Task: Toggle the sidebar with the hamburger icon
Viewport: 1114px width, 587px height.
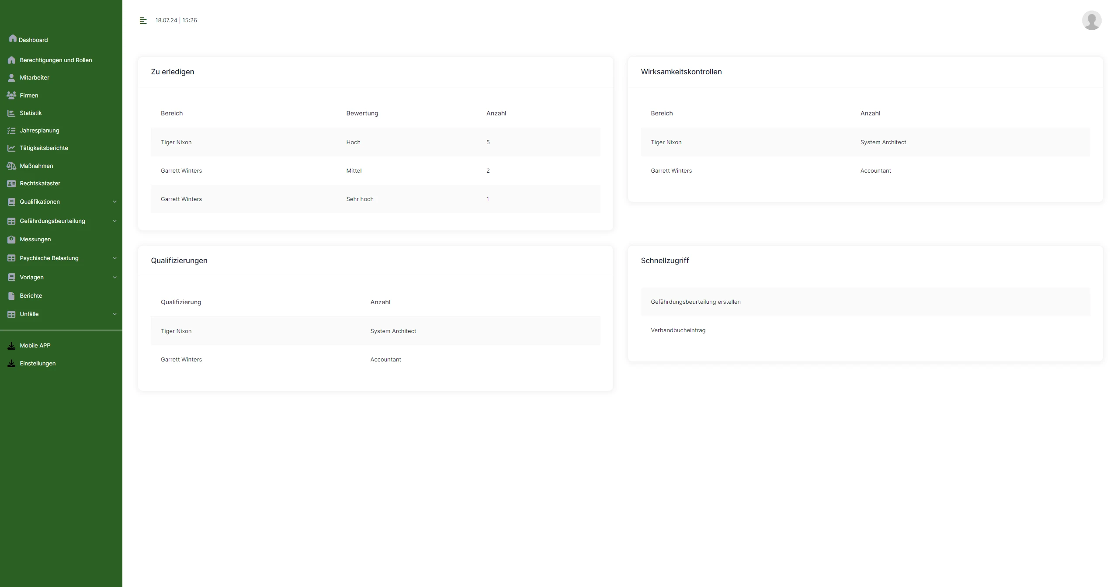Action: click(x=143, y=21)
